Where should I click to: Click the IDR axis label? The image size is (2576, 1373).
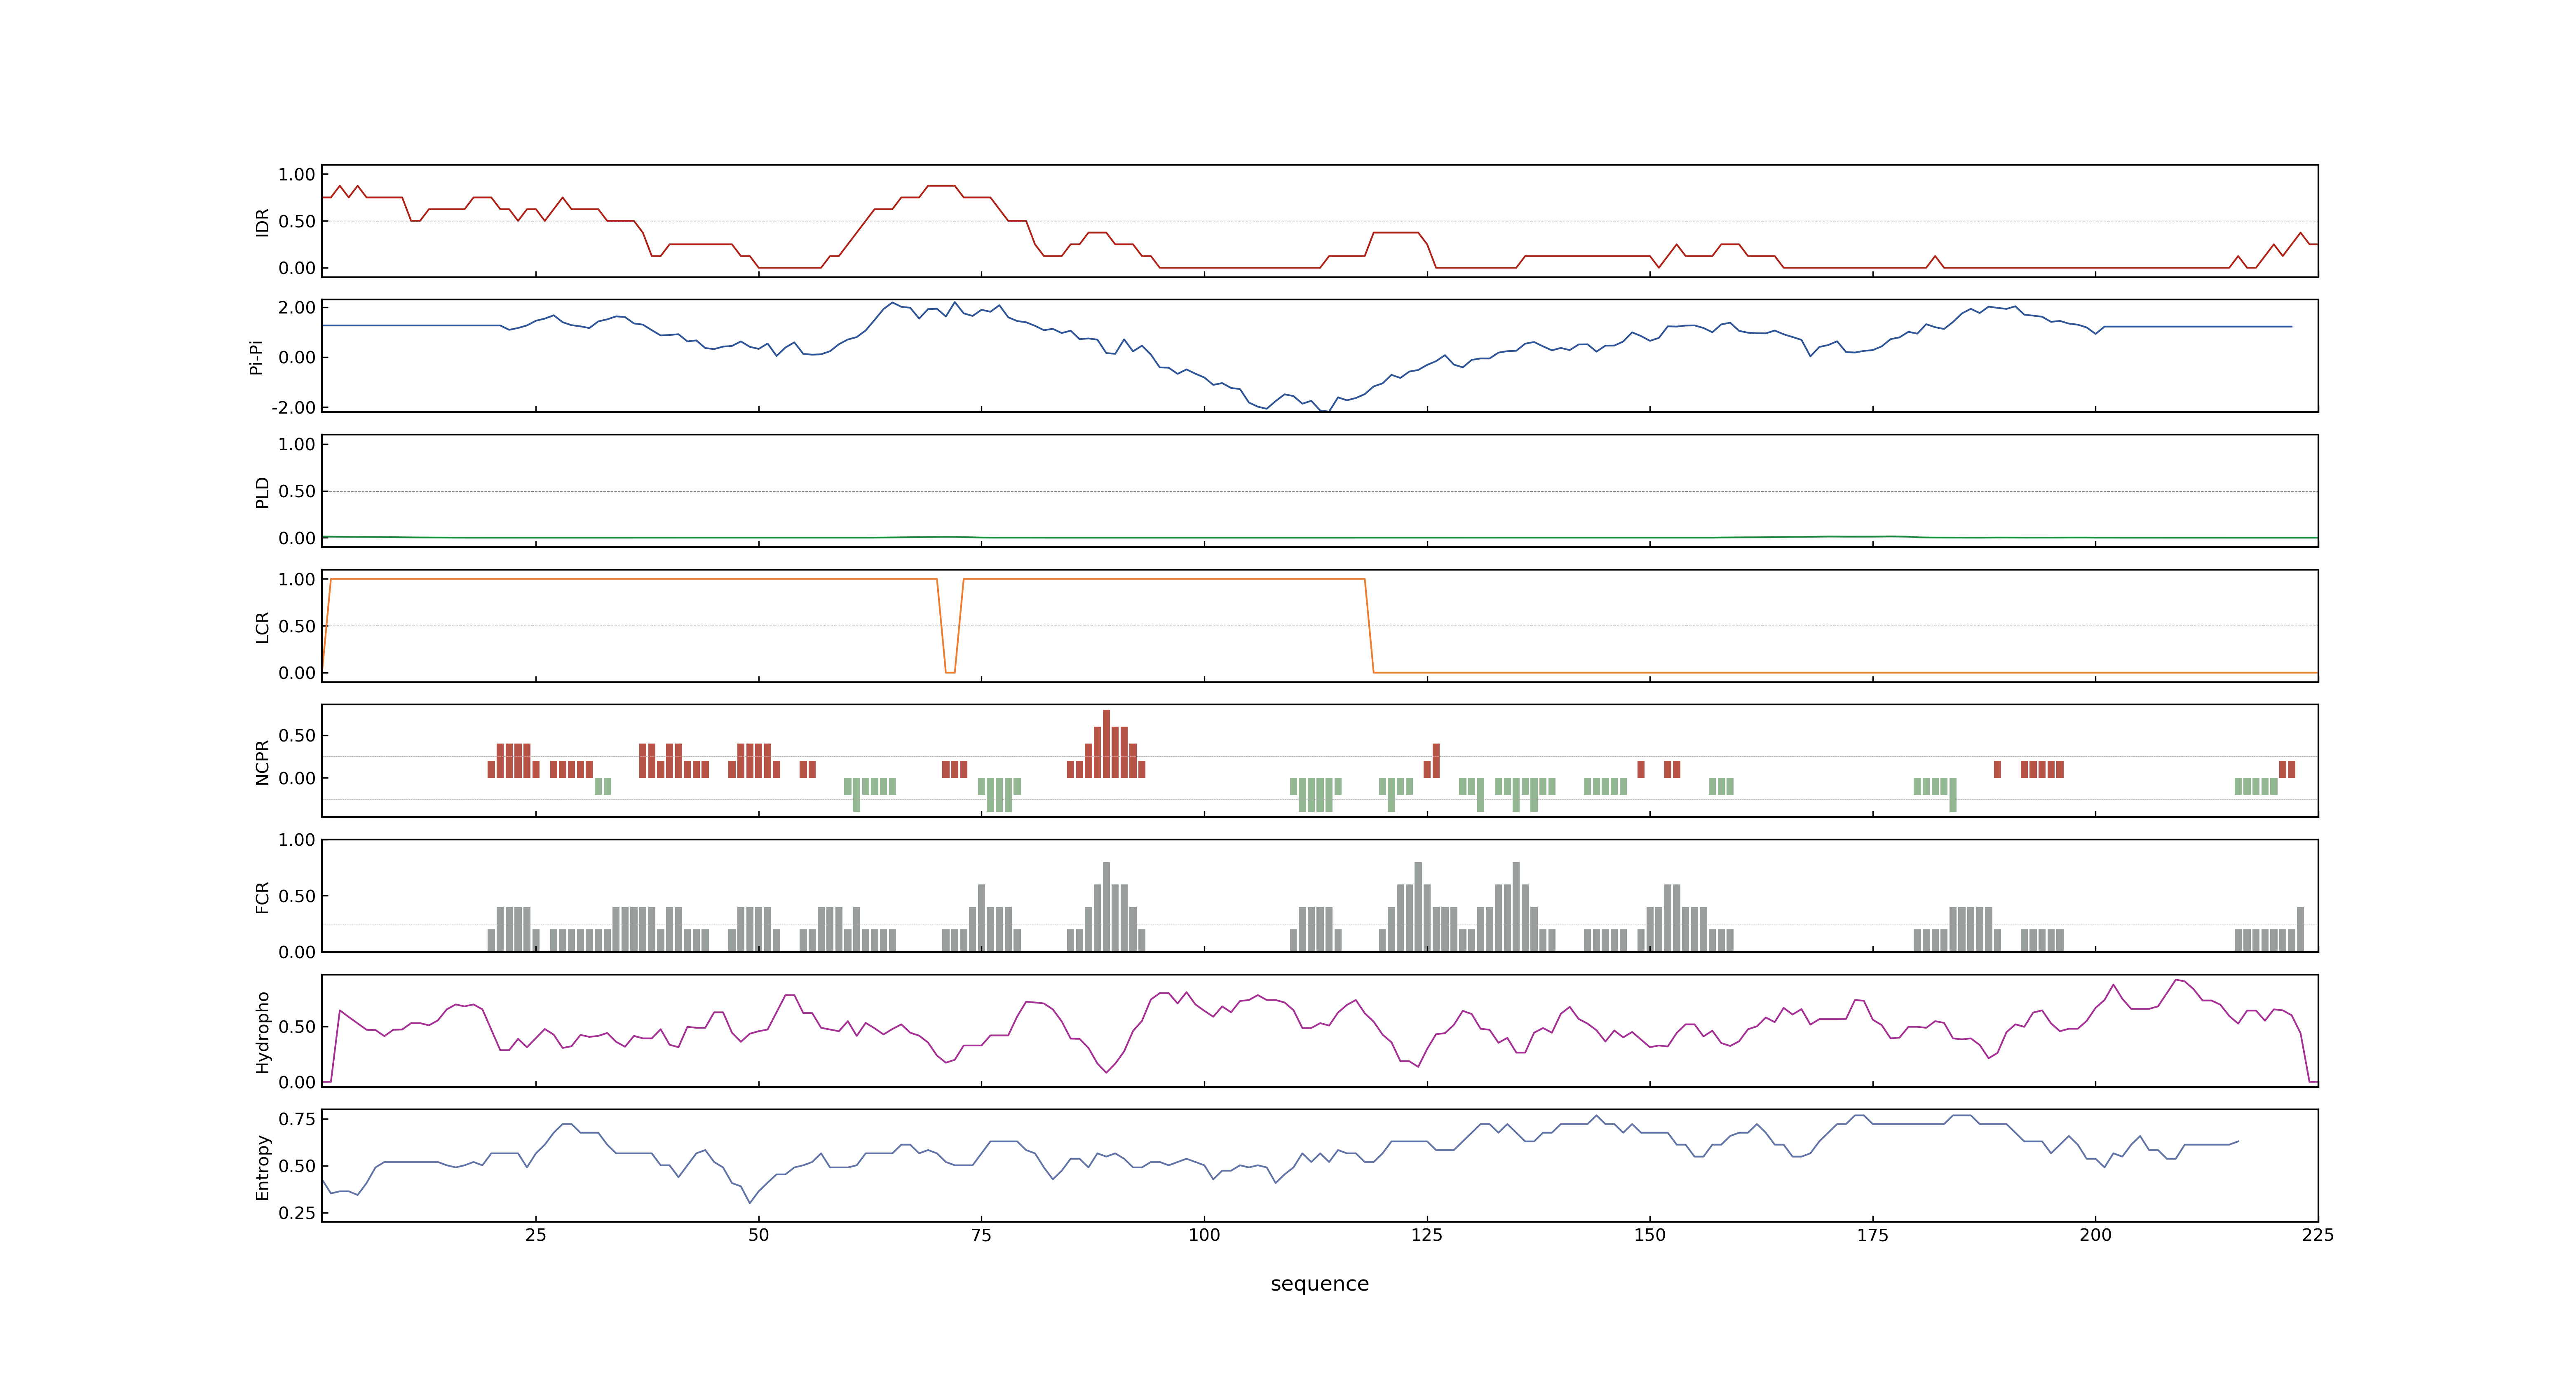click(263, 222)
